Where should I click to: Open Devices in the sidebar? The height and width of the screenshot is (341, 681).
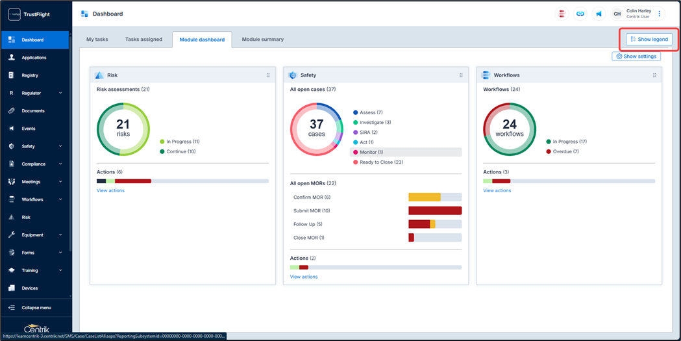click(x=30, y=288)
